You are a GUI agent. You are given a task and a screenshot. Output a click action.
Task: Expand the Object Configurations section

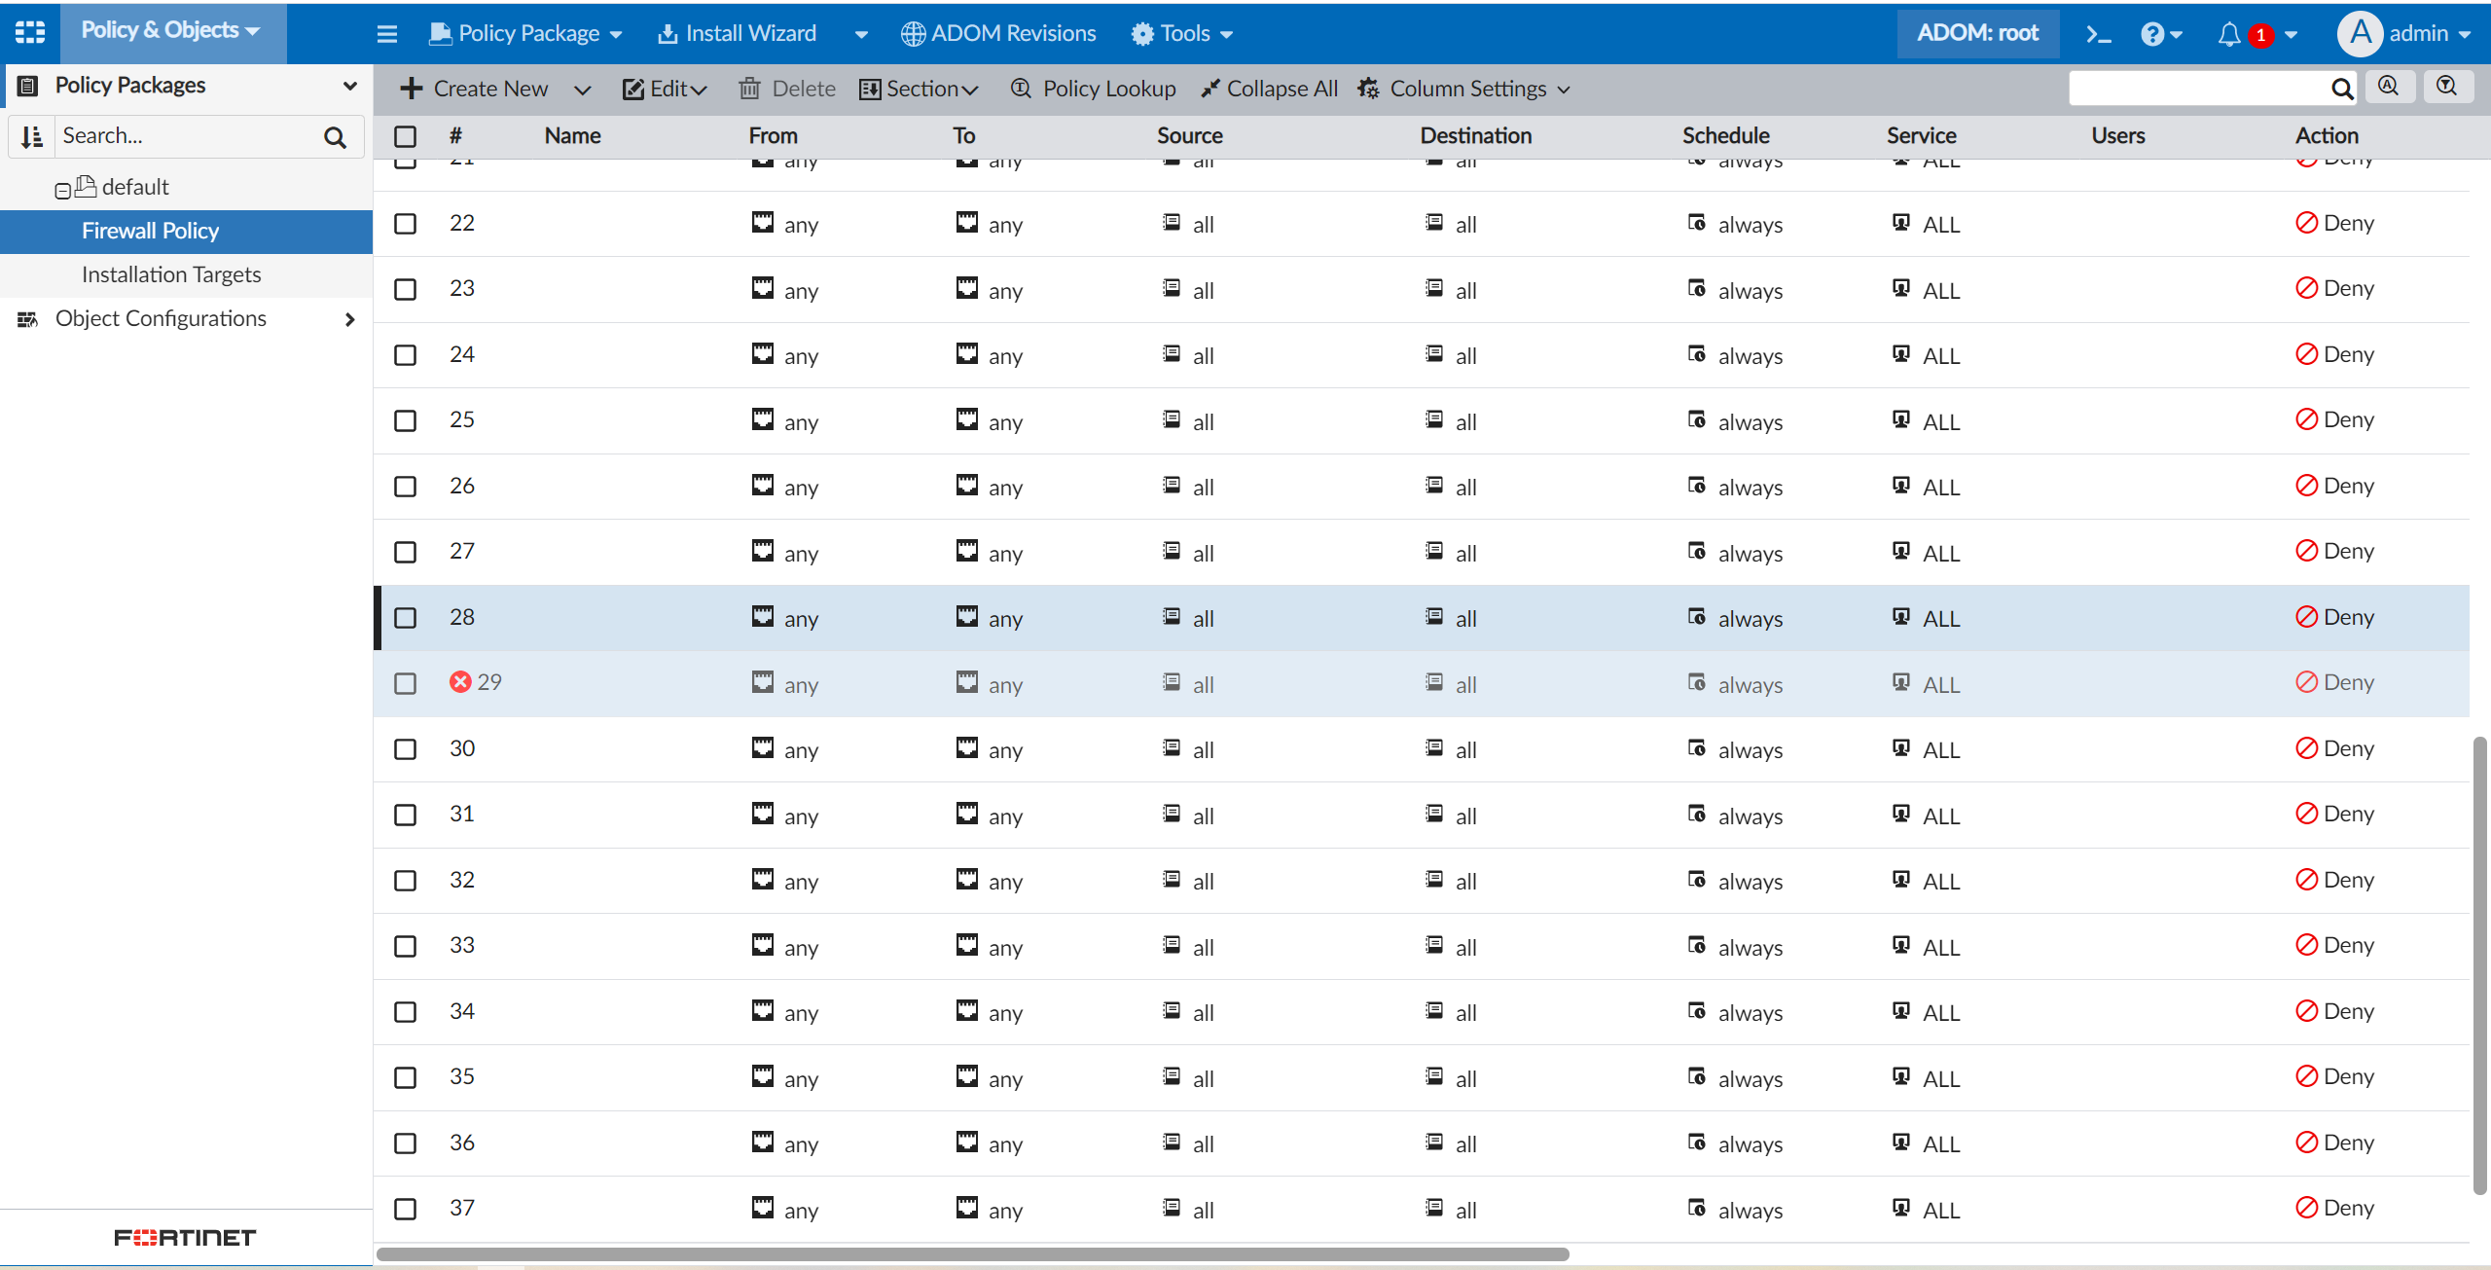click(x=349, y=319)
